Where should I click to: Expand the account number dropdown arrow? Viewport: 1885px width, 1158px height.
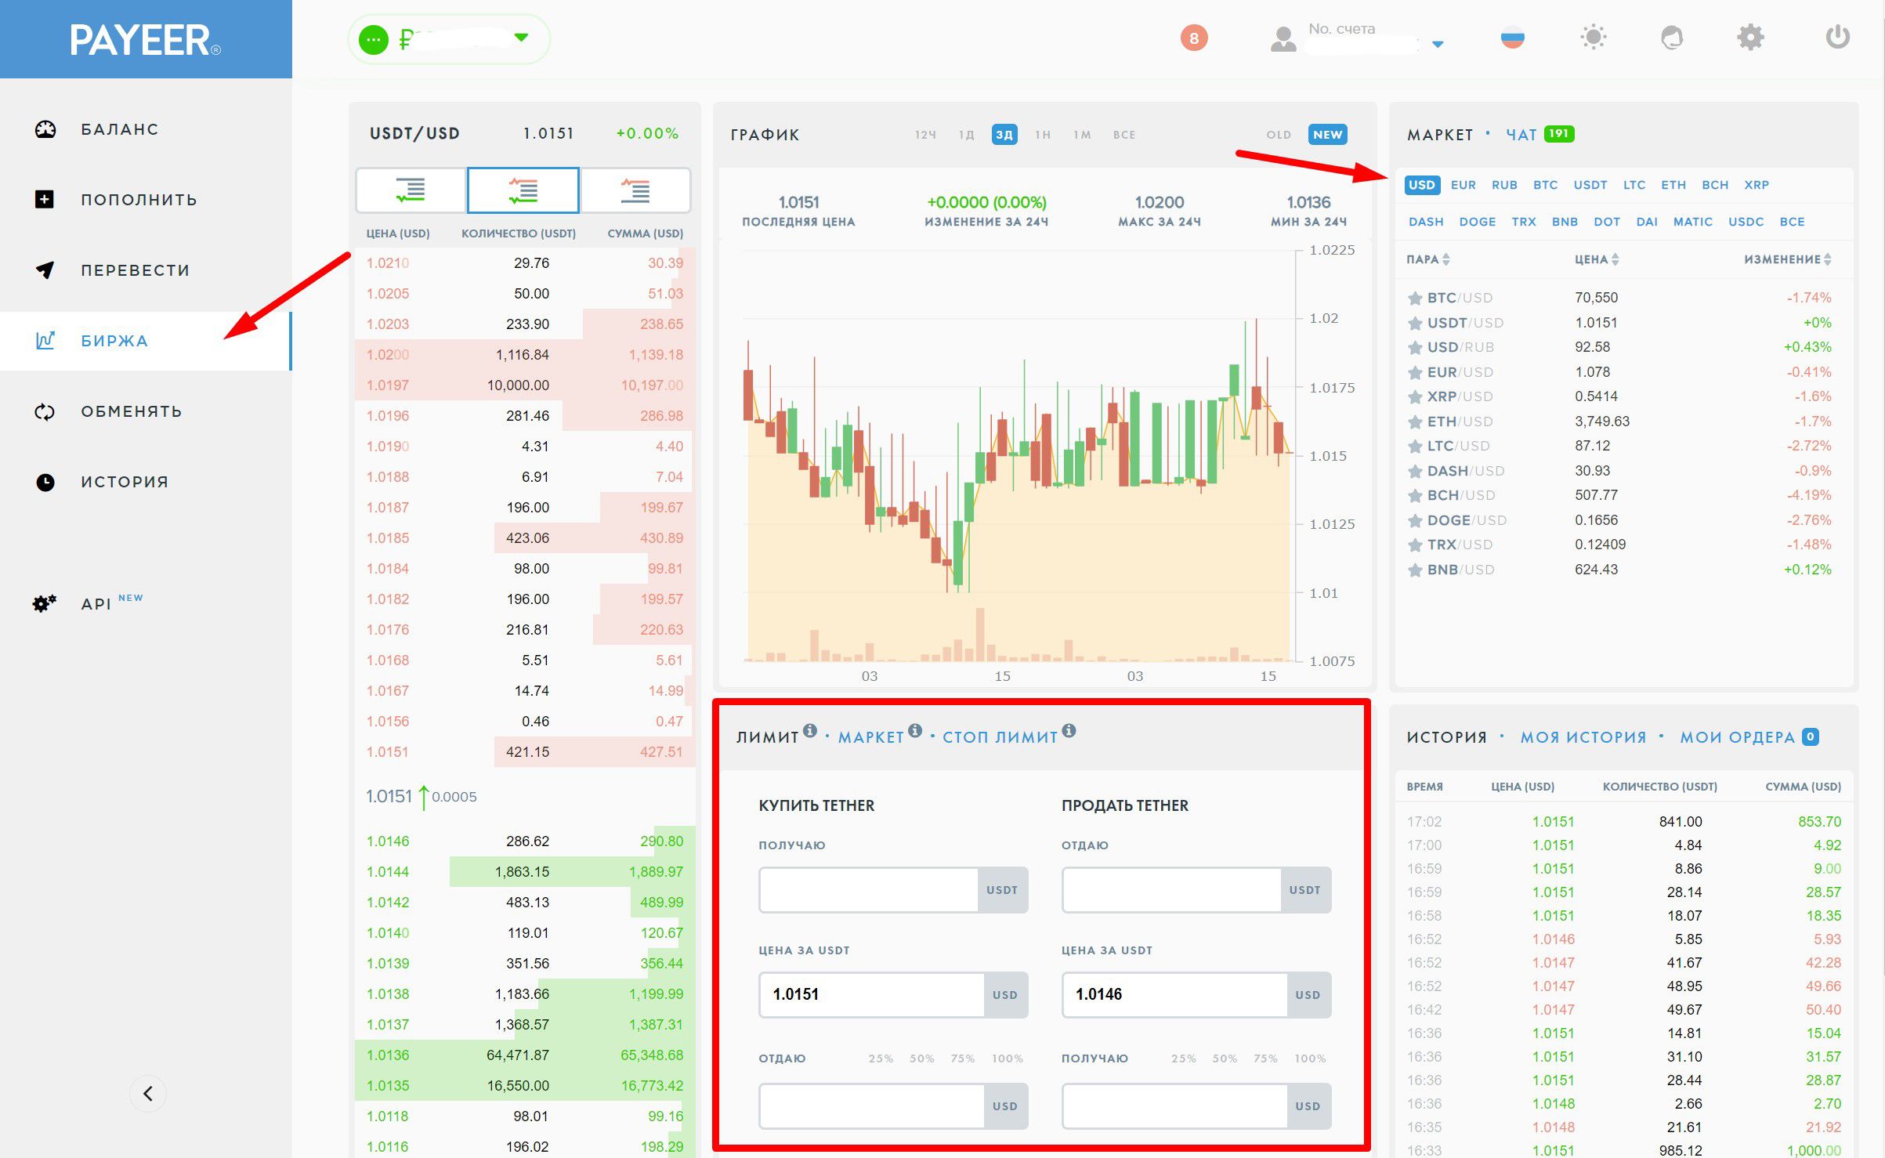pyautogui.click(x=1437, y=45)
